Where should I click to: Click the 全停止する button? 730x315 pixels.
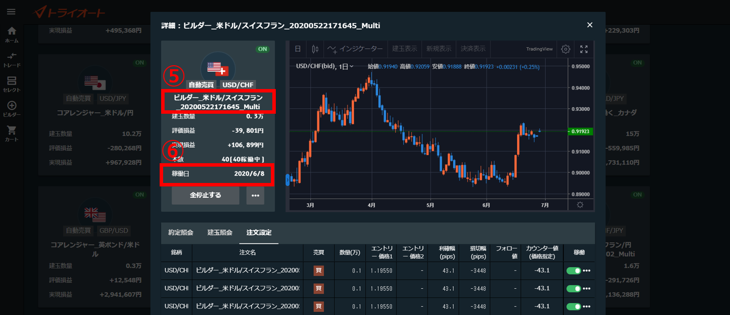[206, 195]
